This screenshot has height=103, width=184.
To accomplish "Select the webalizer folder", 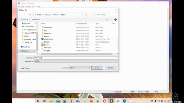I will tap(47, 33).
